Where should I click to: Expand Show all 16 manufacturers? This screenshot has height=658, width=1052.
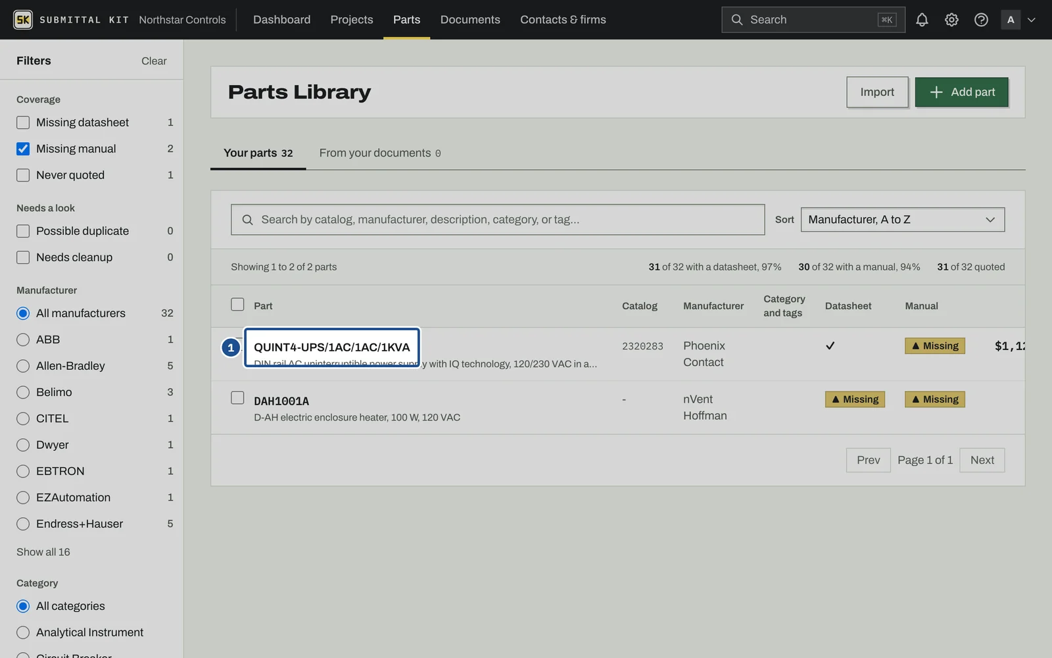(x=43, y=552)
